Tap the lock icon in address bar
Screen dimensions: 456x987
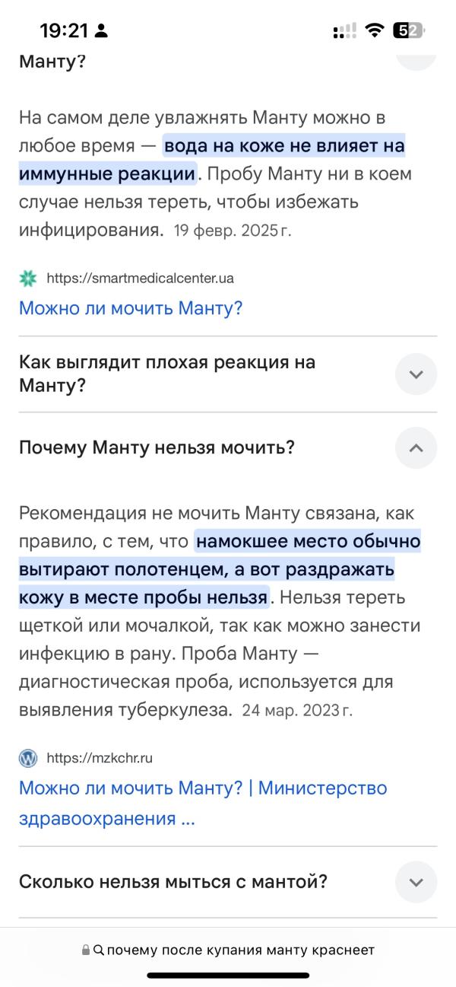click(86, 950)
